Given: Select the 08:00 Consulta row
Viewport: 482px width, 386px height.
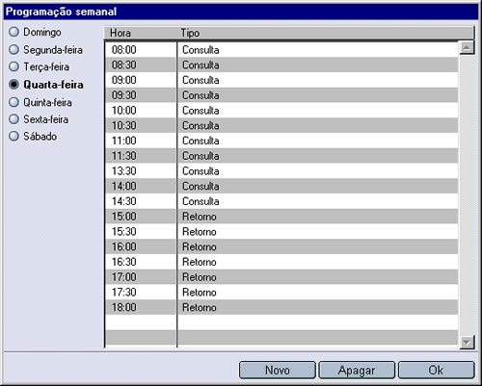Looking at the screenshot, I should [281, 50].
